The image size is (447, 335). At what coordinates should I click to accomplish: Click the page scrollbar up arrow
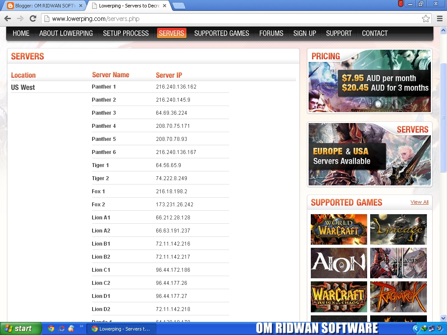click(x=443, y=30)
